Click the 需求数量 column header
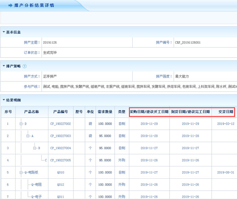Screen dimensions: 237x199 [x=104, y=112]
